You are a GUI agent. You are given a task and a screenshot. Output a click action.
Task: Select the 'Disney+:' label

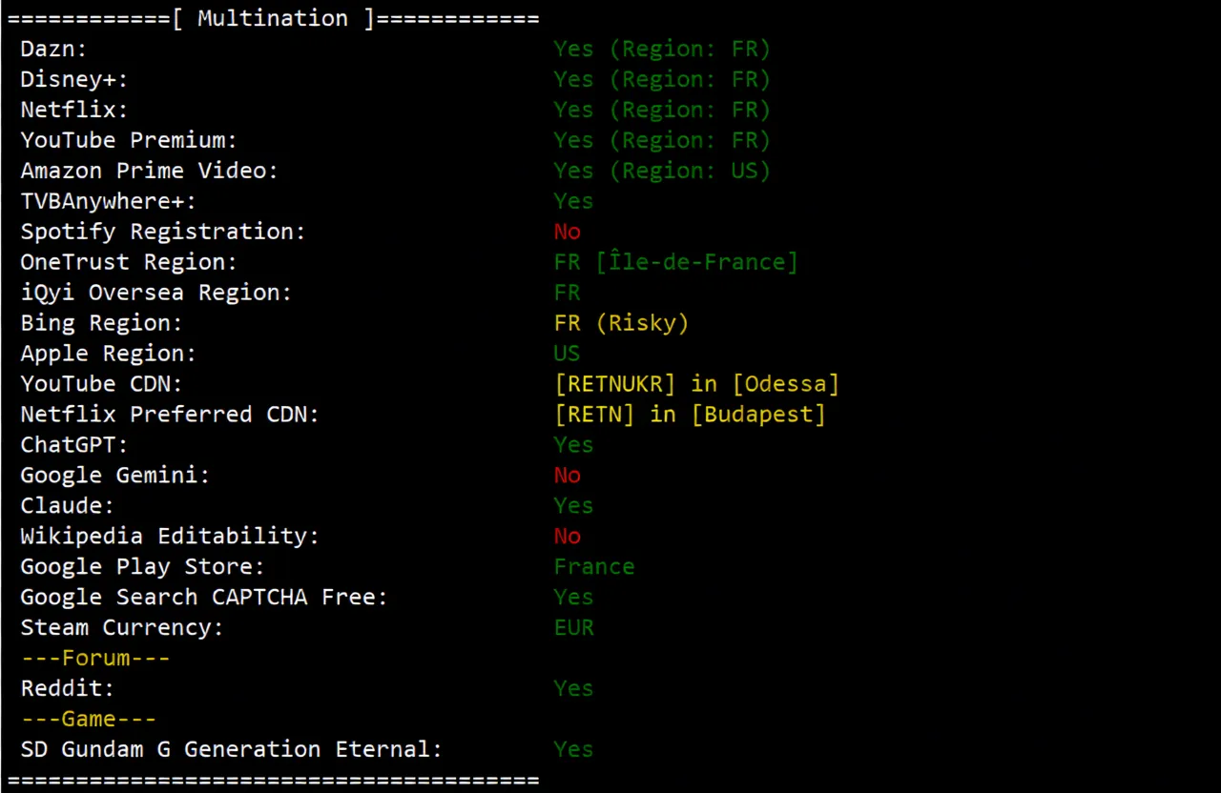tap(74, 79)
